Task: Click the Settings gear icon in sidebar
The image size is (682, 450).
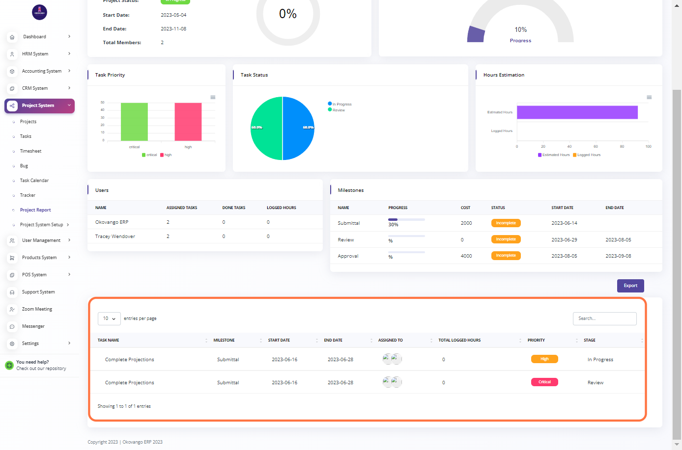Action: [x=12, y=344]
